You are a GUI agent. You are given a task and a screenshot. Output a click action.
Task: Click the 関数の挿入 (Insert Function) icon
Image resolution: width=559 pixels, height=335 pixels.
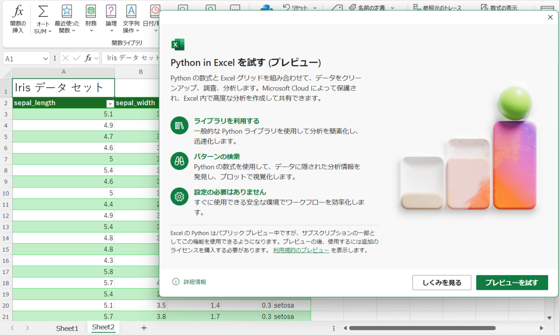pyautogui.click(x=18, y=12)
